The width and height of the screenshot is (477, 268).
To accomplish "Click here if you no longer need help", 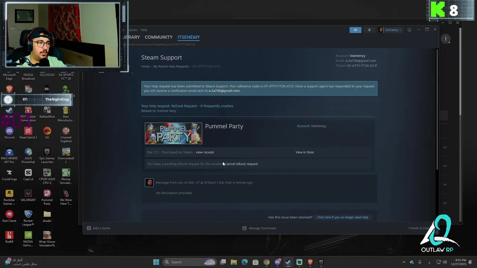I will point(342,217).
